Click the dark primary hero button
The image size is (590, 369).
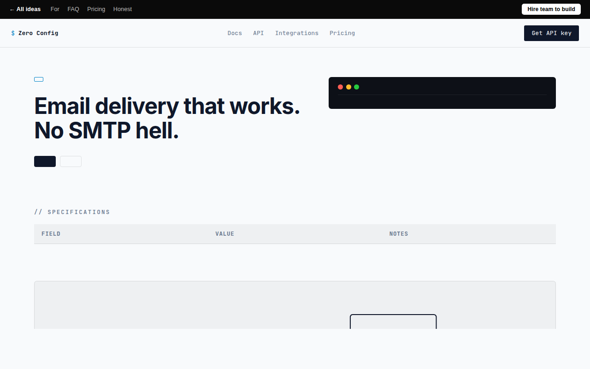coord(45,161)
